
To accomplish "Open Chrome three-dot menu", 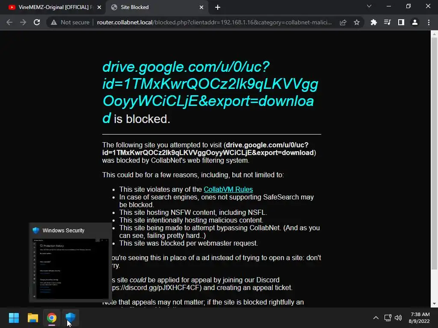I will pyautogui.click(x=429, y=22).
